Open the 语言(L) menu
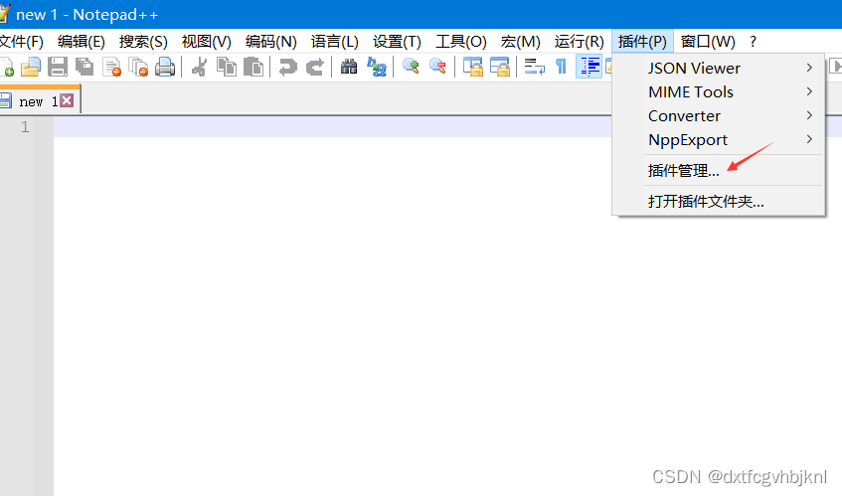The image size is (842, 496). click(334, 42)
